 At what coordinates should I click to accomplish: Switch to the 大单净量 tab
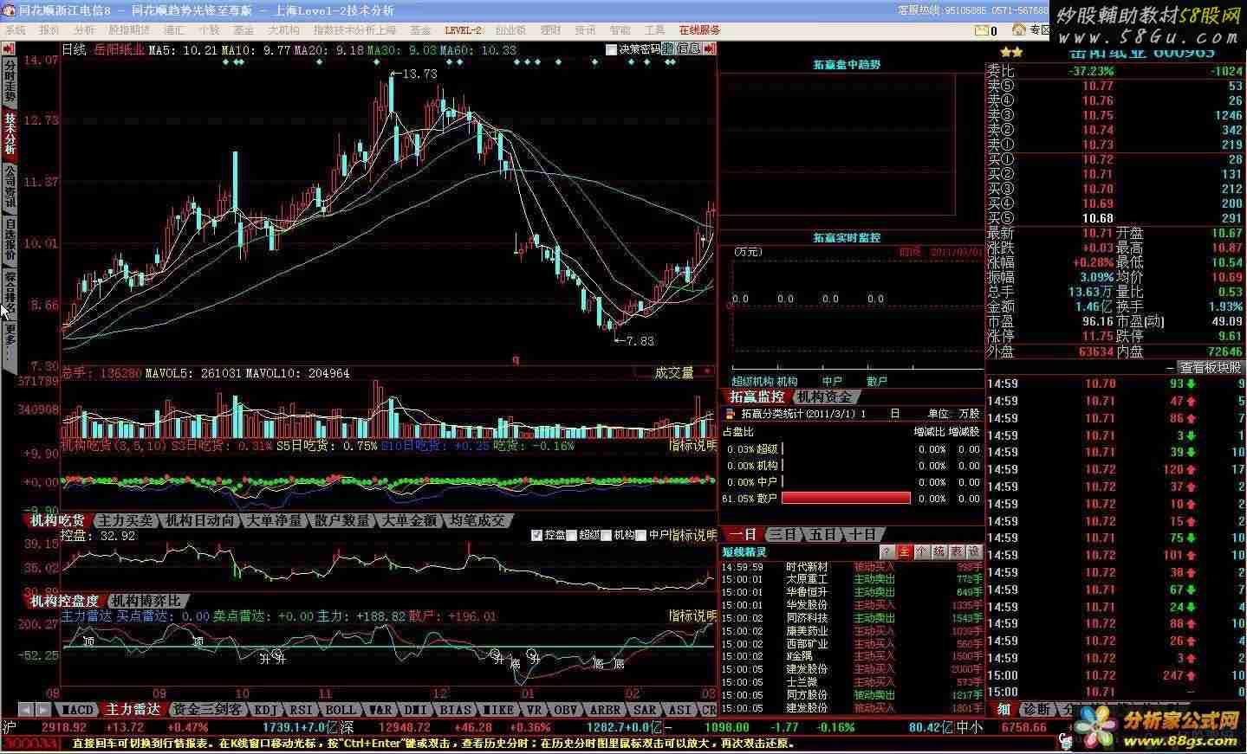[x=274, y=520]
